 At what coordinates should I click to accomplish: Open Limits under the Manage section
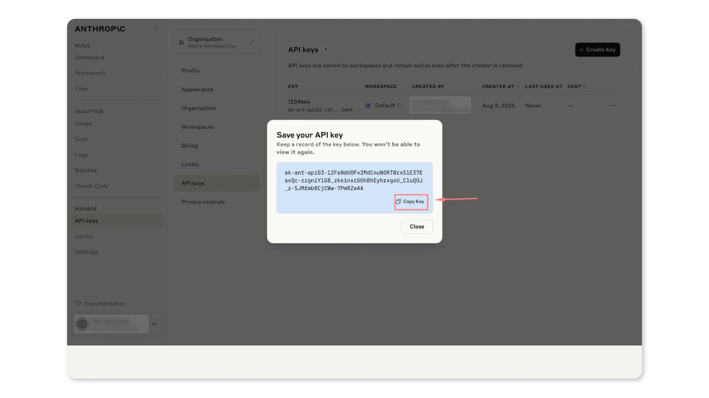(84, 236)
